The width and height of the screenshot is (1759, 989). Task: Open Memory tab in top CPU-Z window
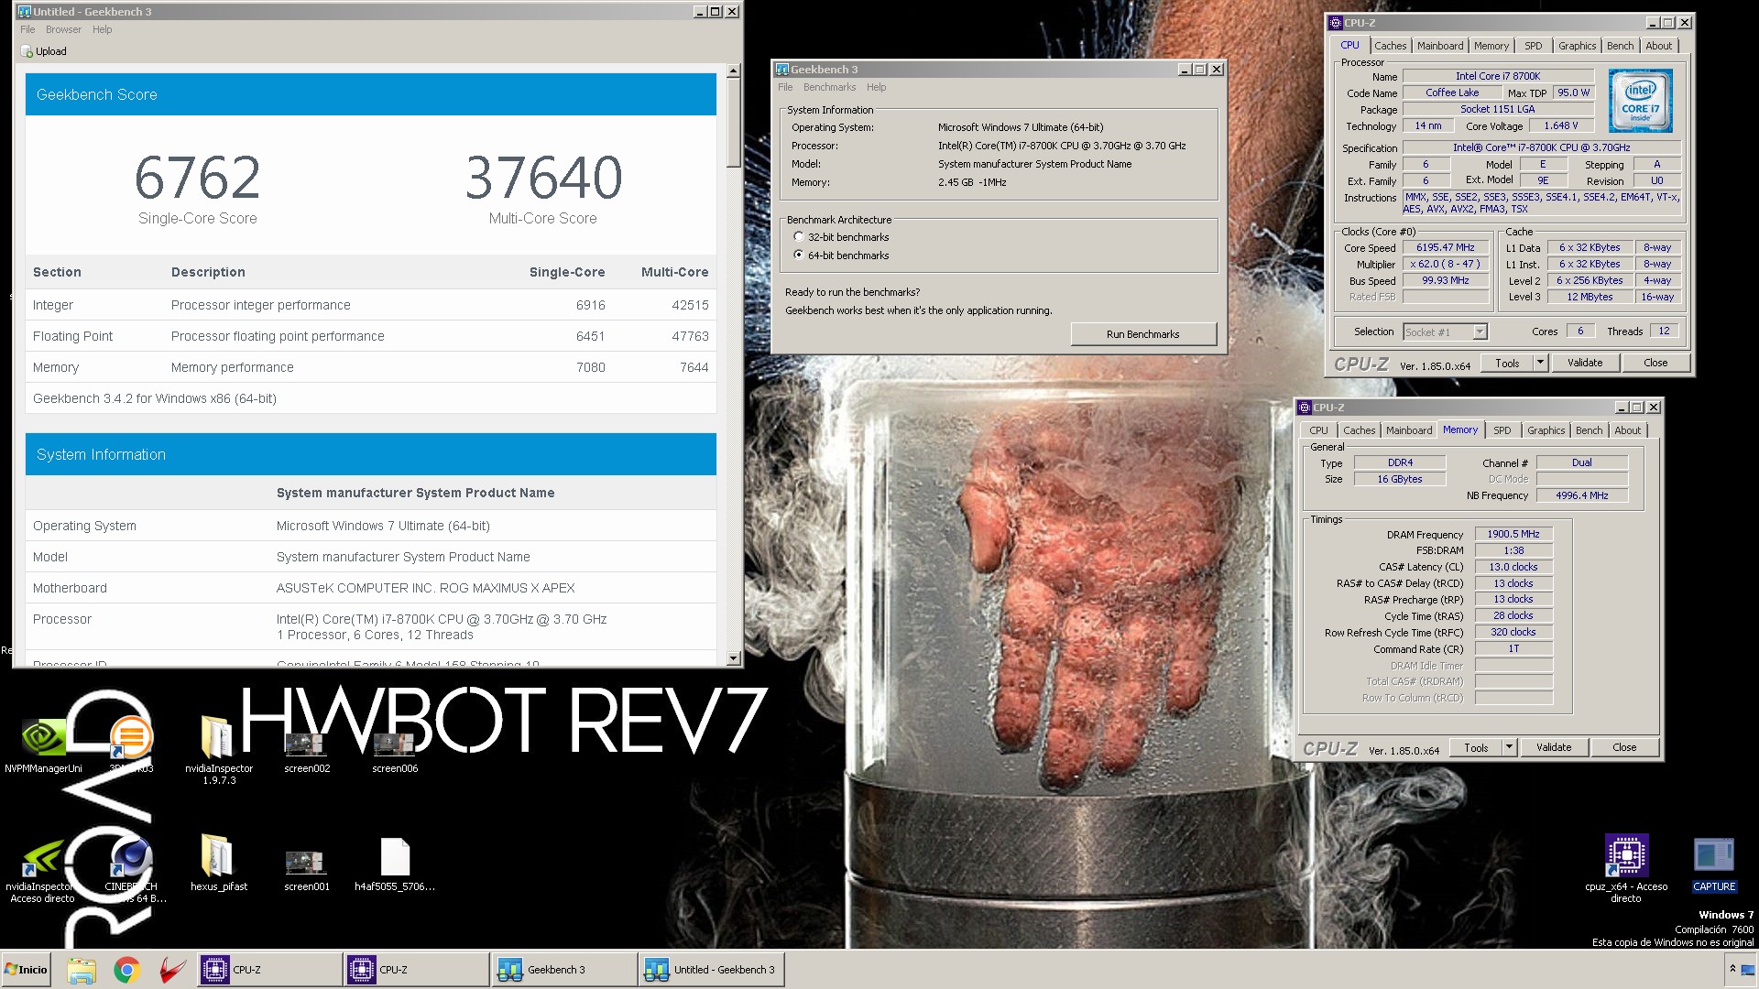[x=1491, y=46]
